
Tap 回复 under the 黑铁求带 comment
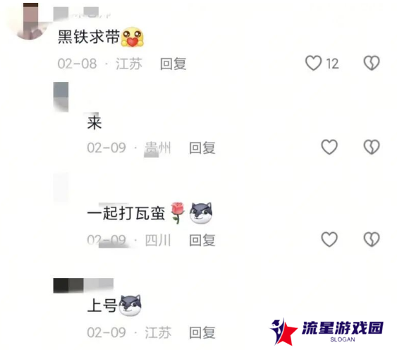coord(173,64)
